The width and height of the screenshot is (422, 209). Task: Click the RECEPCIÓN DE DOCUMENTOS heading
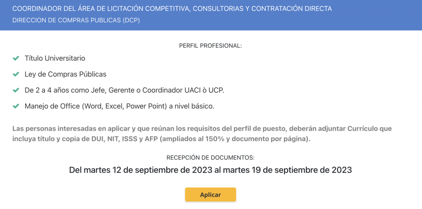pyautogui.click(x=211, y=158)
